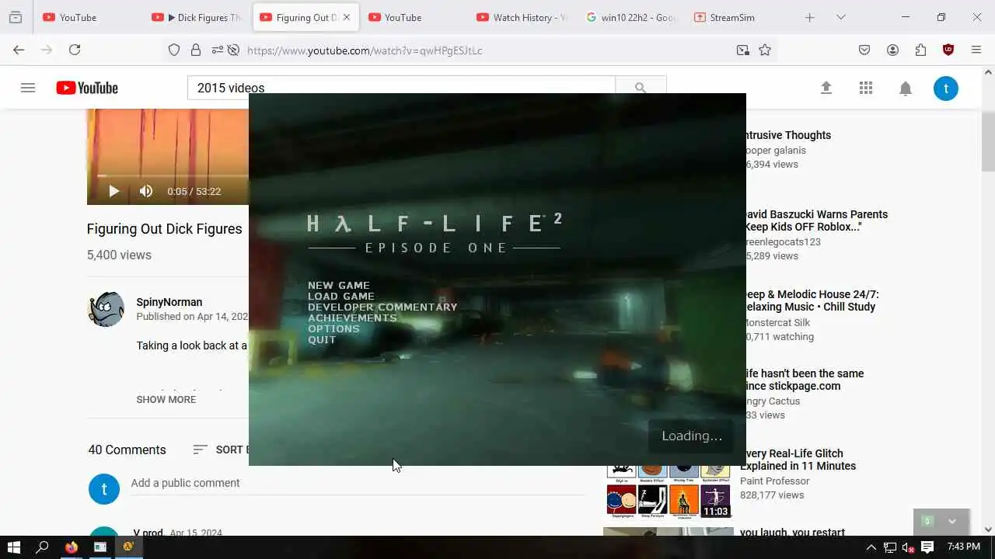Viewport: 995px width, 559px height.
Task: Open Intrusive Thoughts suggested video
Action: point(787,135)
